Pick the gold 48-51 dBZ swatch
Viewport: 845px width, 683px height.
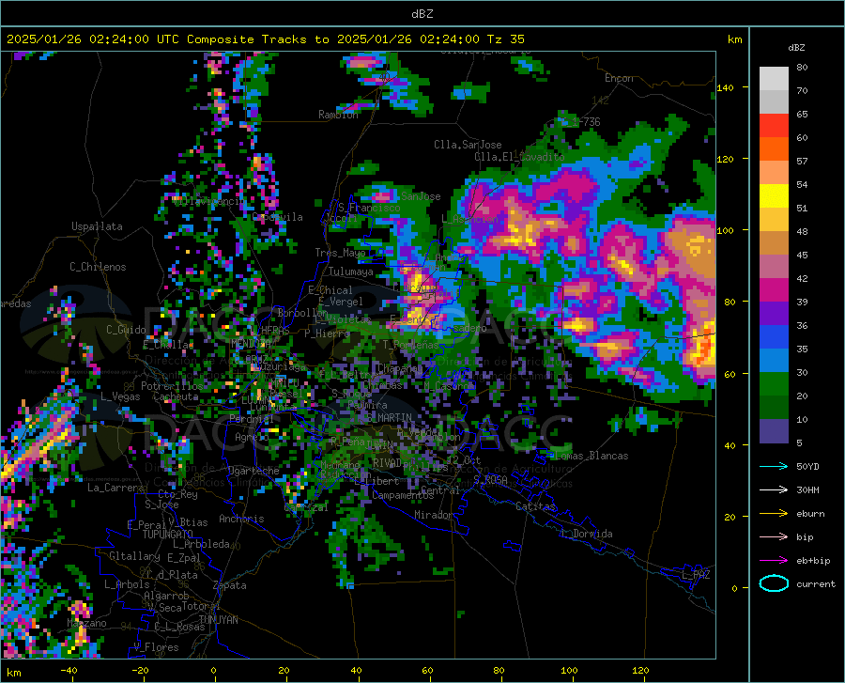pyautogui.click(x=774, y=220)
